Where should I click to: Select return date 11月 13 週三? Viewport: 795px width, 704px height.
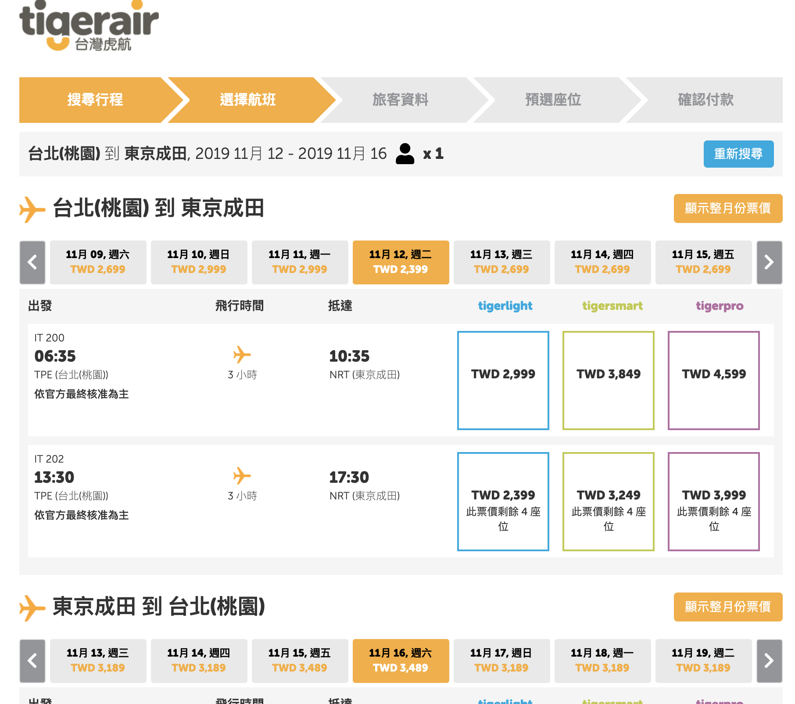pyautogui.click(x=98, y=661)
